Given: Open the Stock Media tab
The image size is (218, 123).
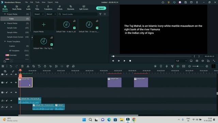Looking at the screenshot, I should [x=17, y=8].
